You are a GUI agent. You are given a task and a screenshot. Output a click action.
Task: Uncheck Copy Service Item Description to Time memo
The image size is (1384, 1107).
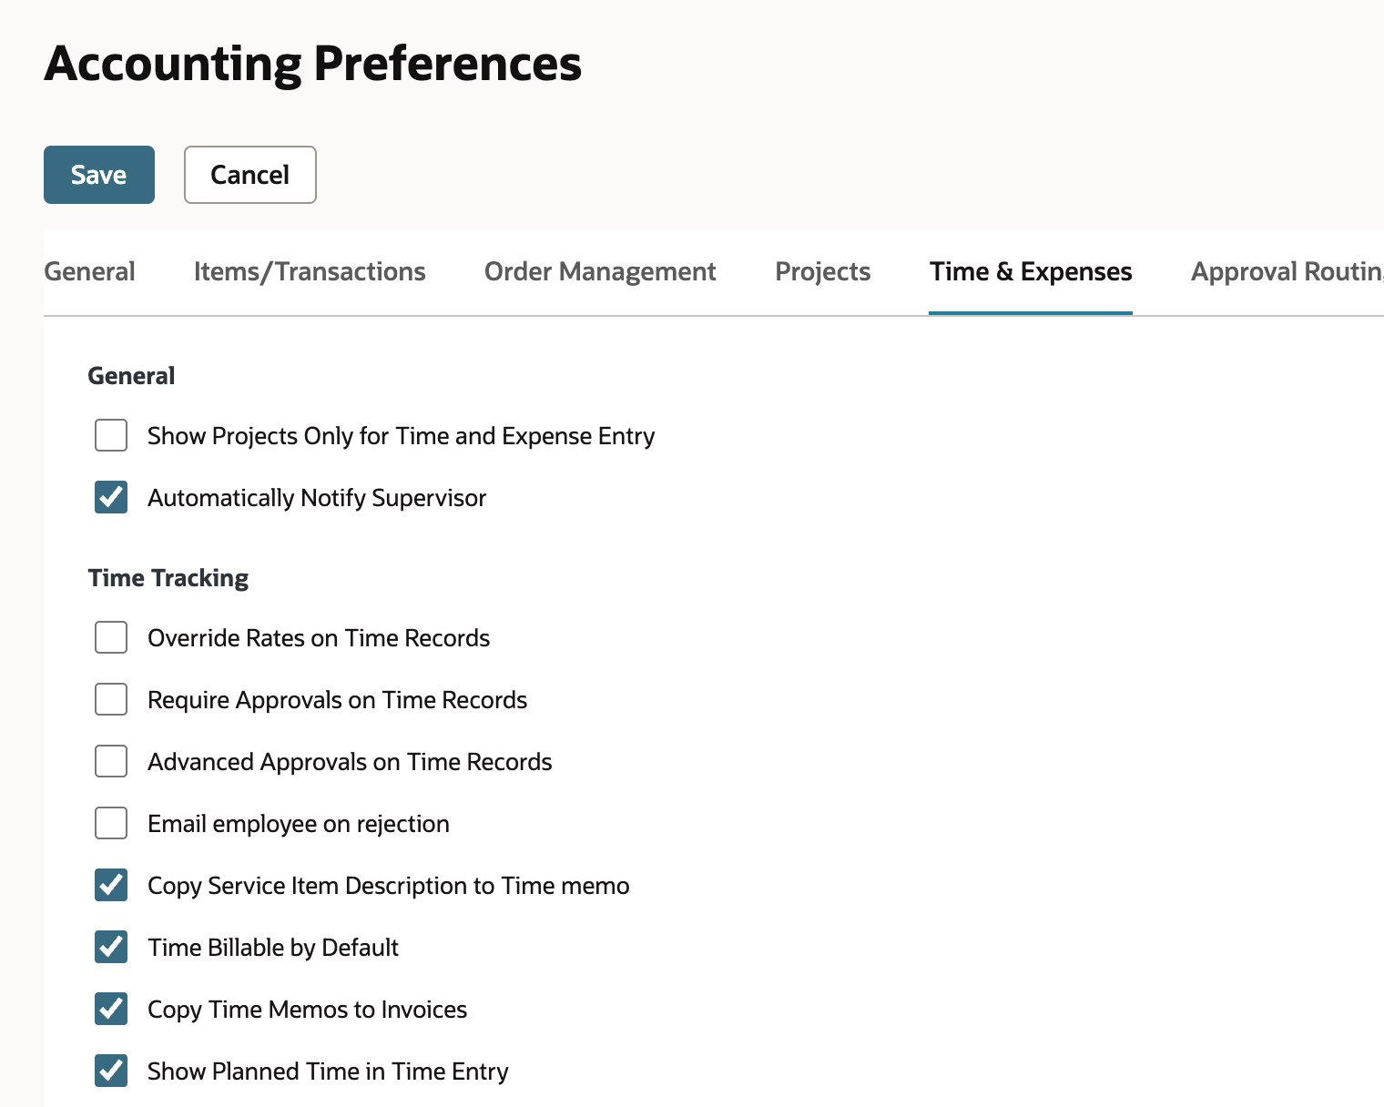[111, 885]
